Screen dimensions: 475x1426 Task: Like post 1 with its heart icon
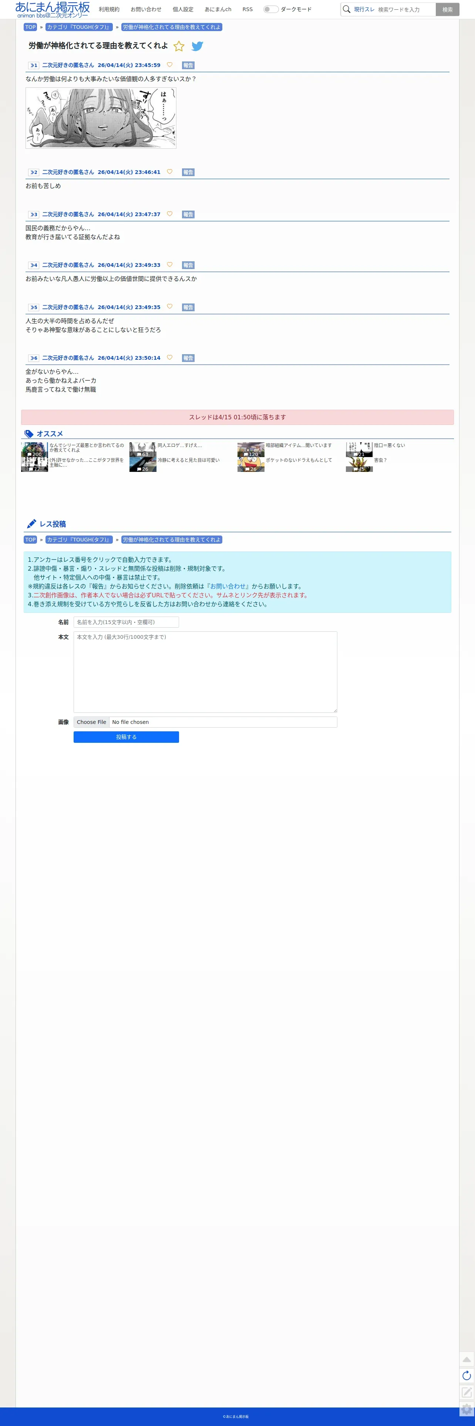[169, 65]
